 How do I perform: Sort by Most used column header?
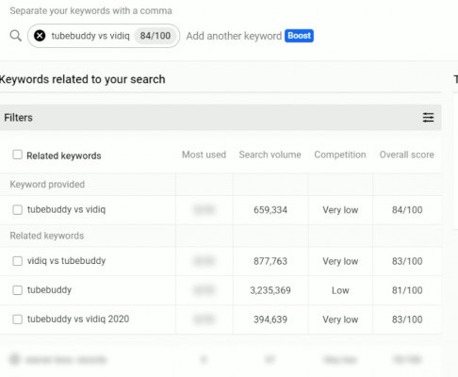[204, 155]
